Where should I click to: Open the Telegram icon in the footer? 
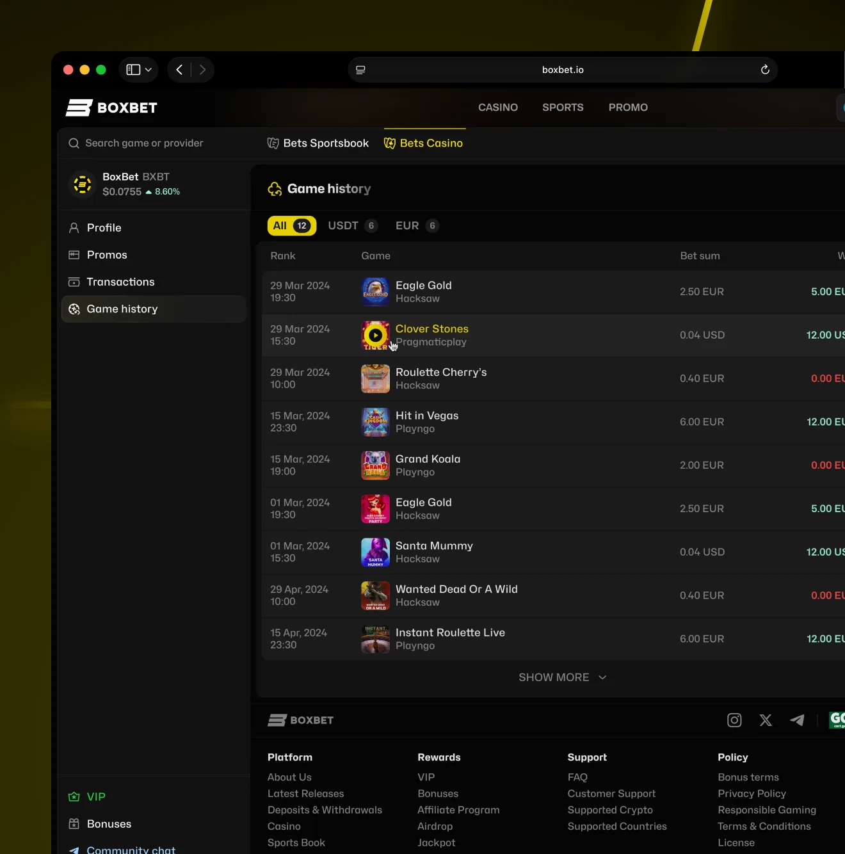[x=797, y=720]
